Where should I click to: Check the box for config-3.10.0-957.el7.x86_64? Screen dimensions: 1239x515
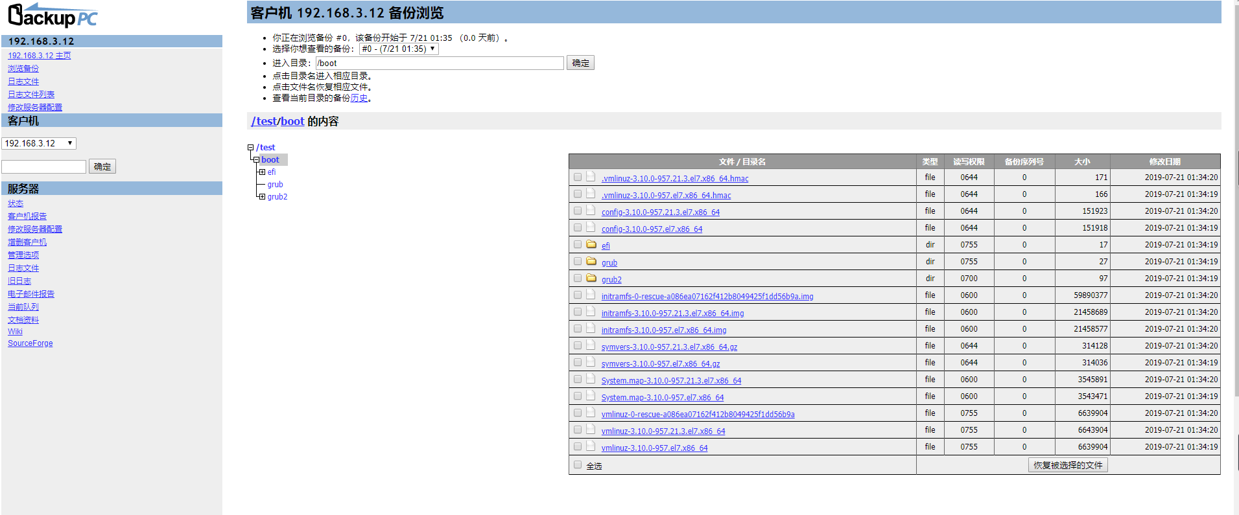coord(578,227)
